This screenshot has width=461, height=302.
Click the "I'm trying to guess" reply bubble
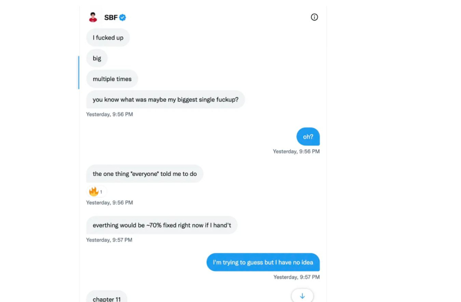click(x=263, y=262)
